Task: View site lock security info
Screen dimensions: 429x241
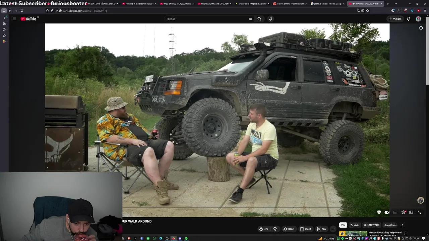Action: 52,11
